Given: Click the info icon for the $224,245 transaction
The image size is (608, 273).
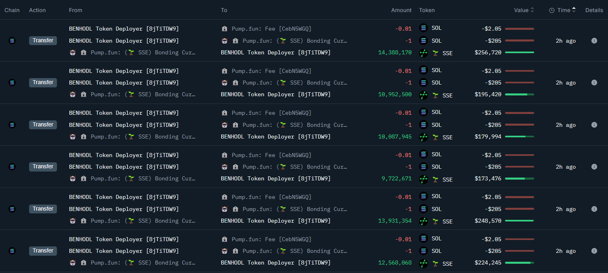Looking at the screenshot, I should point(594,251).
